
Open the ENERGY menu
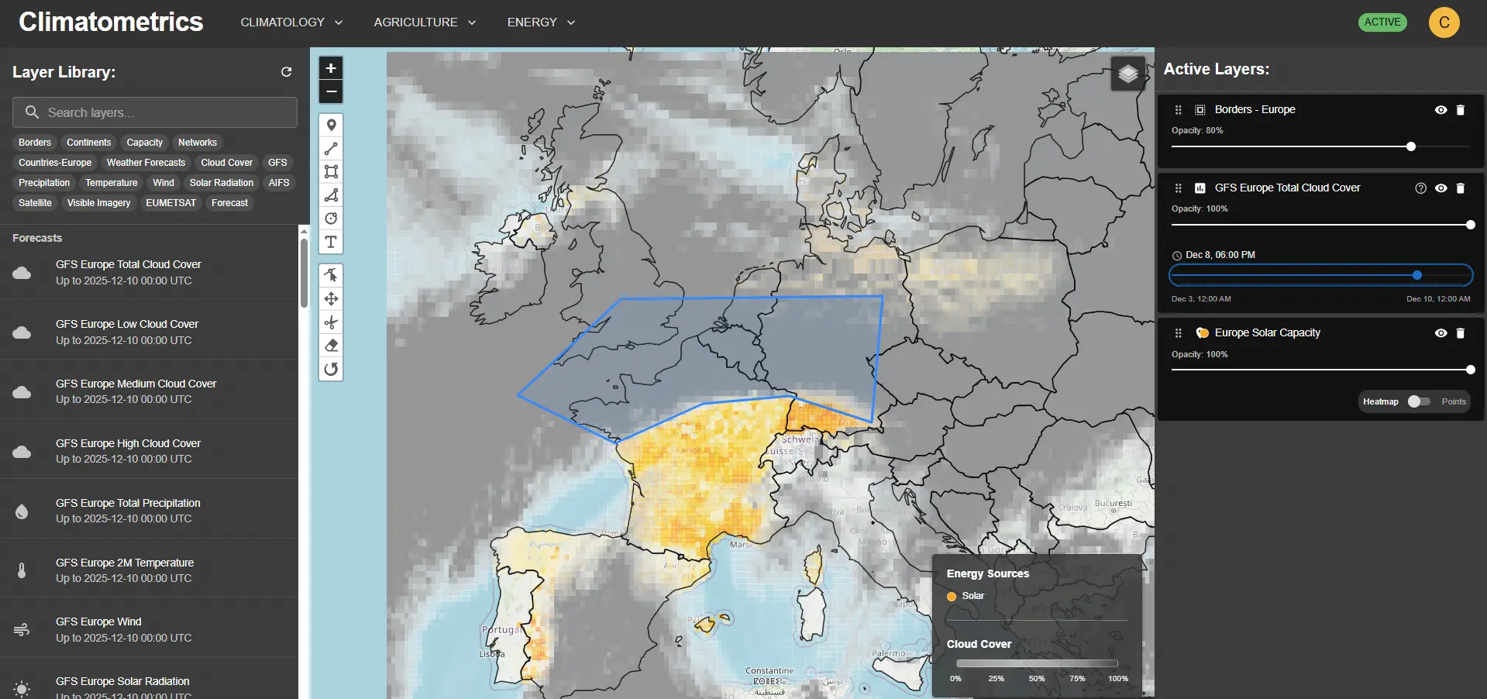pos(539,22)
